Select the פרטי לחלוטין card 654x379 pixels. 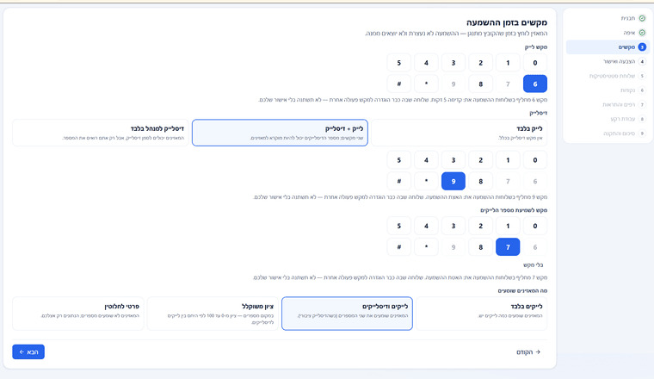pos(78,314)
